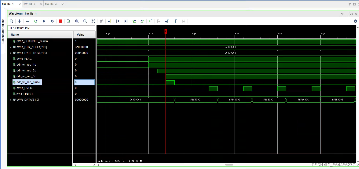Open the find tool with the magnifier icon
This screenshot has height=169, width=359.
click(x=11, y=21)
